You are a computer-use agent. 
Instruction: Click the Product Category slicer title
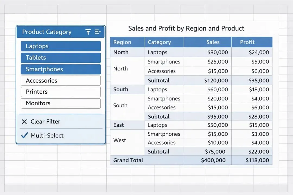pyautogui.click(x=47, y=32)
